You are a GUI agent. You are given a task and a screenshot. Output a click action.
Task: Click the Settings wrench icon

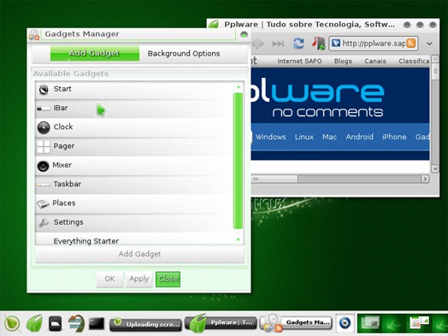coord(44,223)
